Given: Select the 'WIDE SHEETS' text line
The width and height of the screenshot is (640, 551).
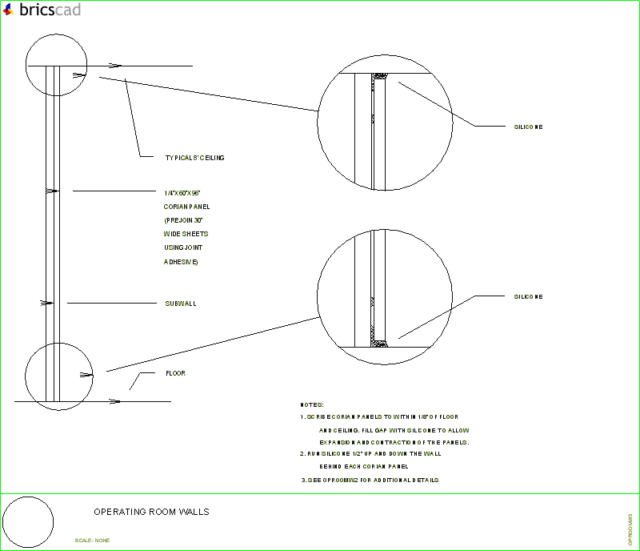Looking at the screenshot, I should coord(186,234).
